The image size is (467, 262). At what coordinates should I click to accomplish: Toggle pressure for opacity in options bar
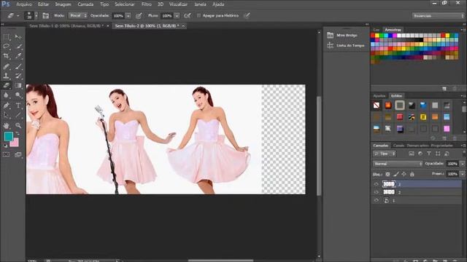(139, 16)
